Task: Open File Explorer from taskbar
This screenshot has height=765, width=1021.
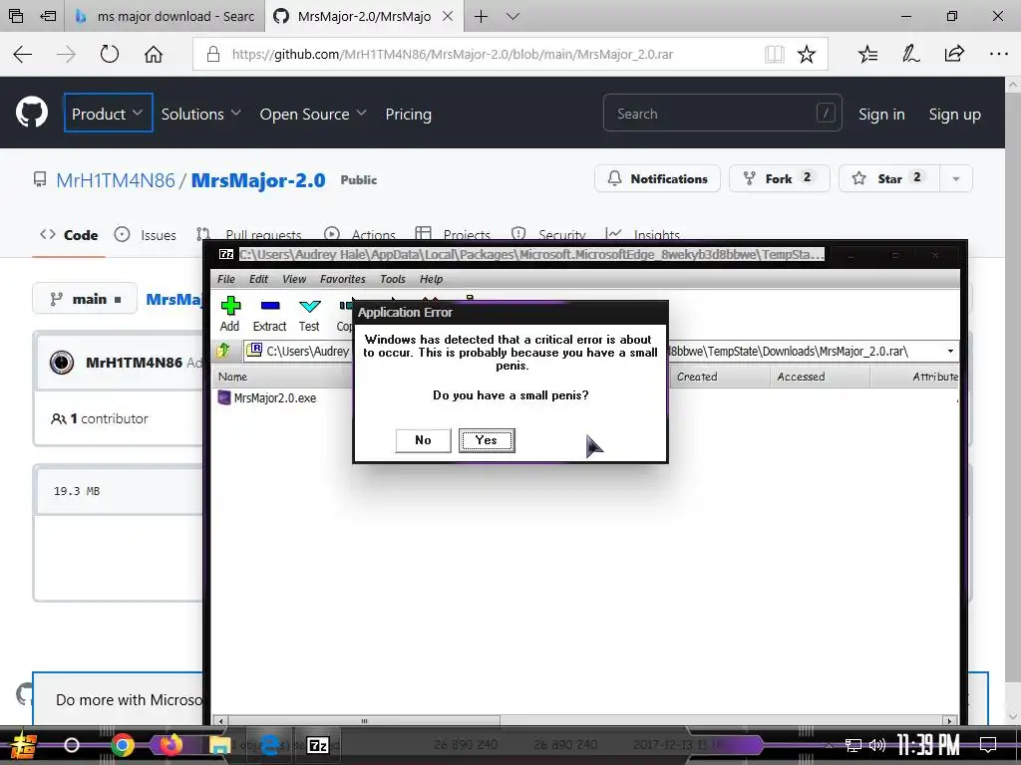Action: click(x=220, y=745)
